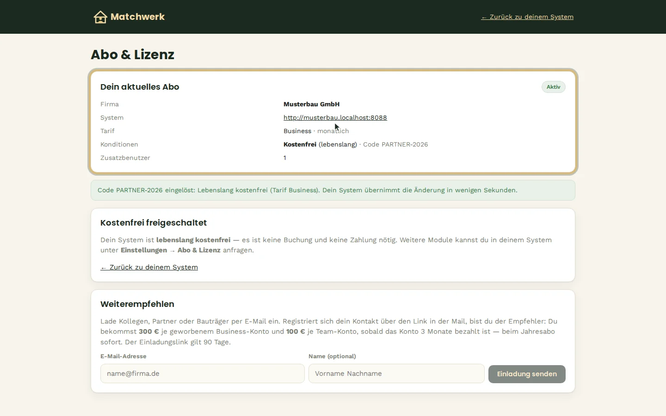Click the Weiterempfehlen heading

pyautogui.click(x=137, y=304)
